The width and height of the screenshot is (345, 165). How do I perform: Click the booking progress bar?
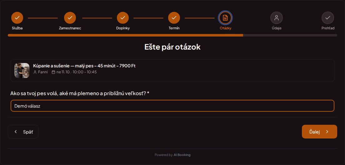point(172,35)
